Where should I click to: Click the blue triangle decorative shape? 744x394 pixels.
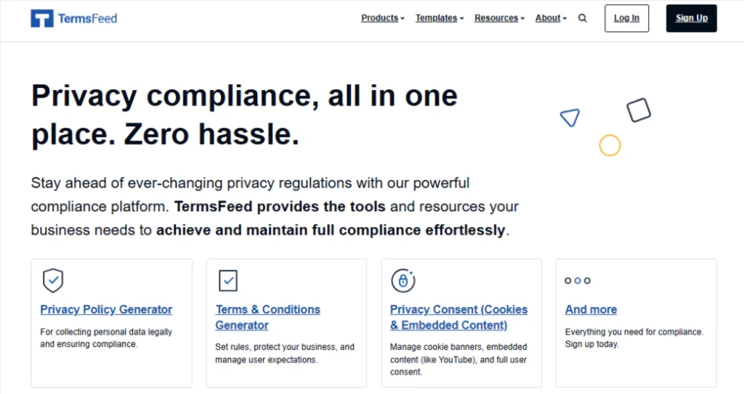pyautogui.click(x=570, y=118)
